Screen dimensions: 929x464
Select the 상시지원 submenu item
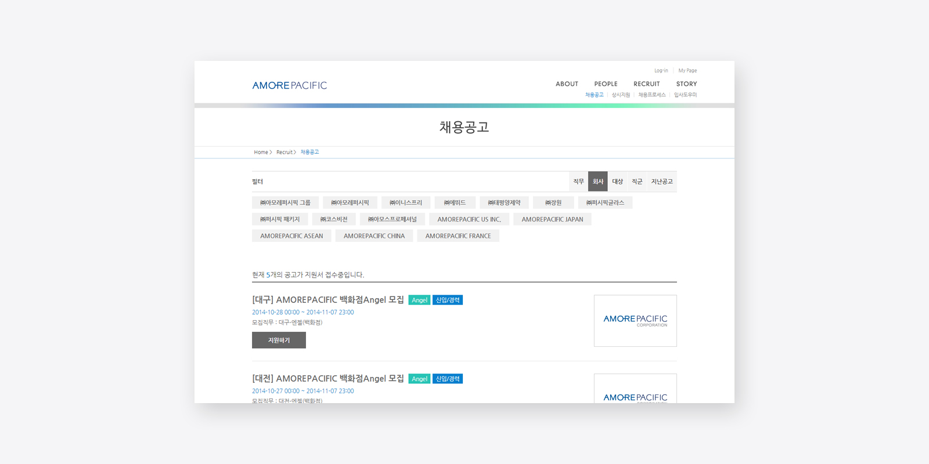(621, 95)
